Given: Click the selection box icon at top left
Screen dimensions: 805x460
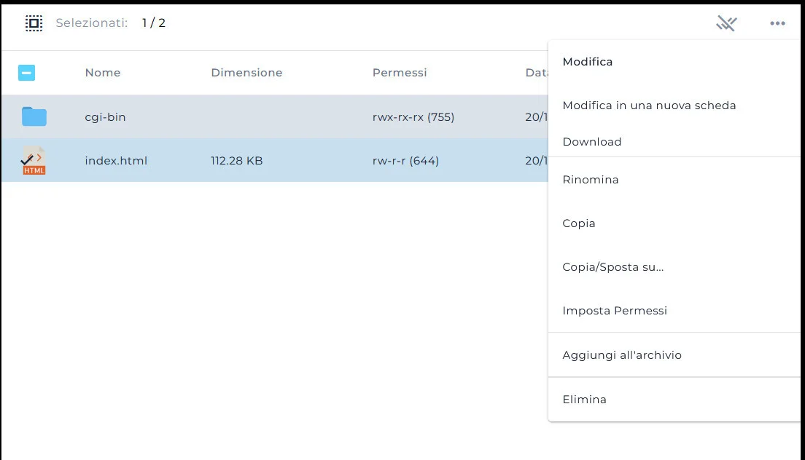Looking at the screenshot, I should 34,23.
